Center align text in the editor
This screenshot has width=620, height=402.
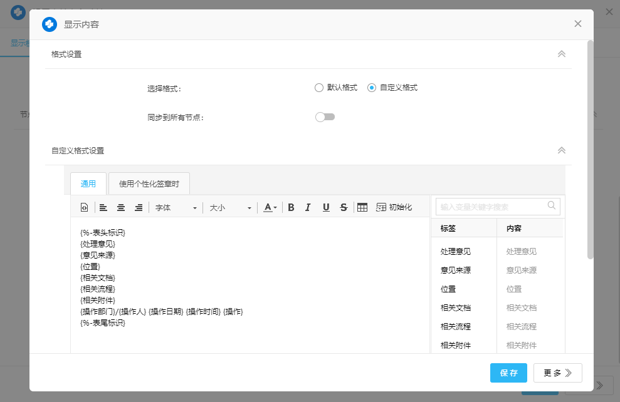tap(121, 208)
